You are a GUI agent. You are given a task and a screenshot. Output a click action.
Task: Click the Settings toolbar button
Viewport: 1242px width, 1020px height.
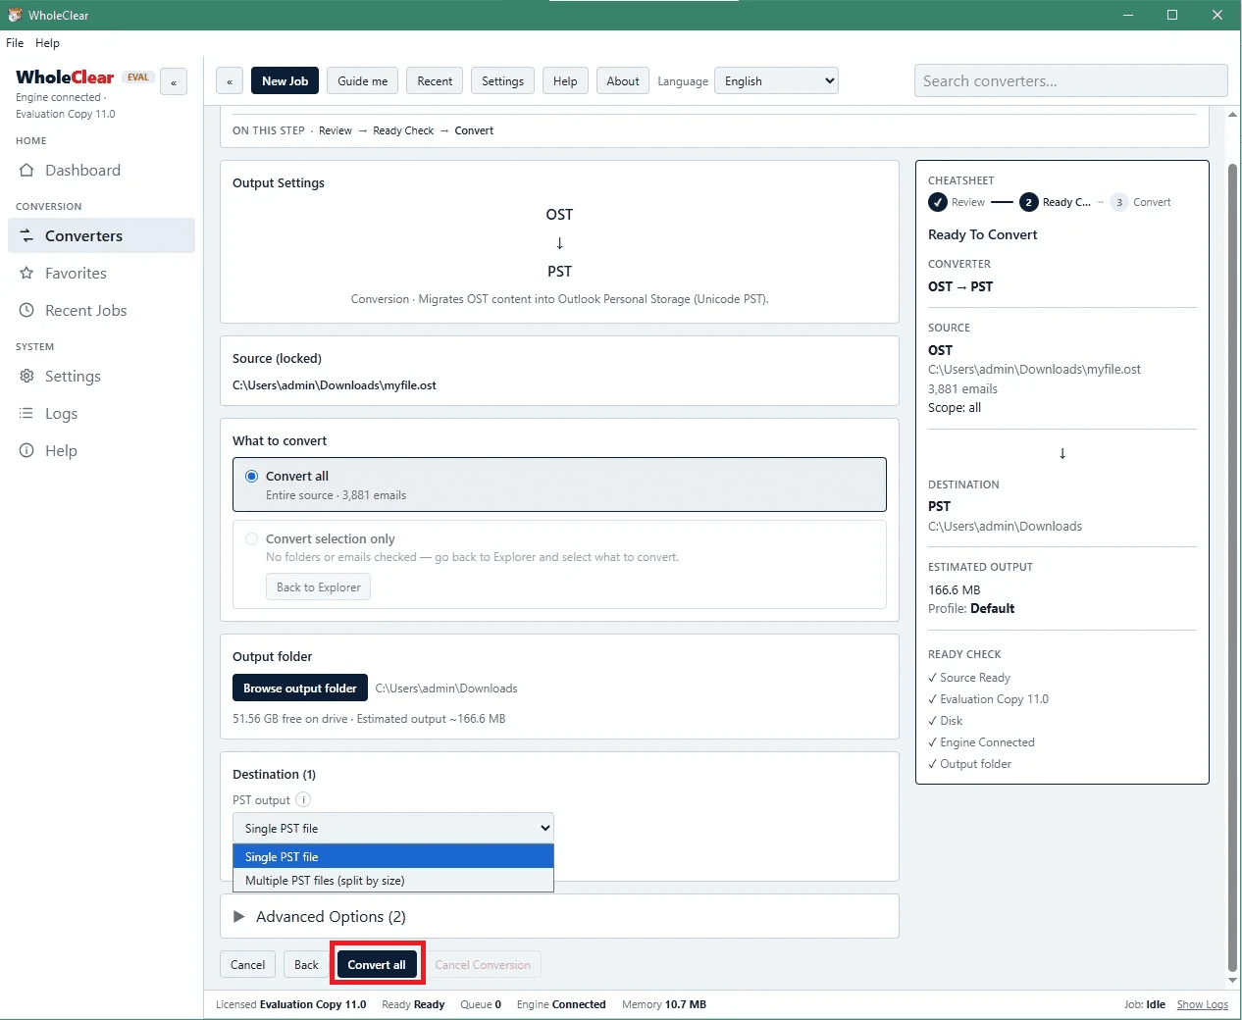pyautogui.click(x=502, y=81)
